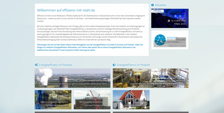Click the bold blue paragraph starting 'Überzeugen Sie sich'
224x113 pixels.
pyautogui.click(x=90, y=47)
